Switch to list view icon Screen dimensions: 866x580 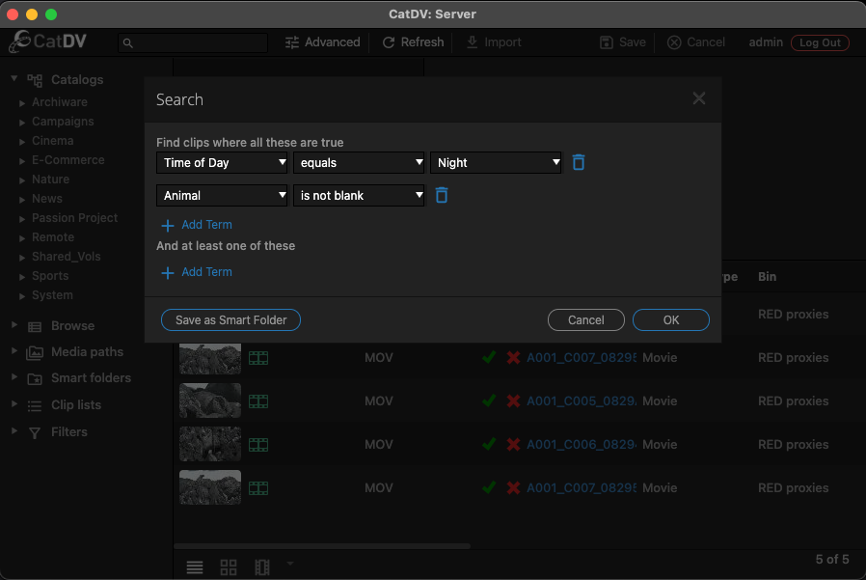pos(195,566)
